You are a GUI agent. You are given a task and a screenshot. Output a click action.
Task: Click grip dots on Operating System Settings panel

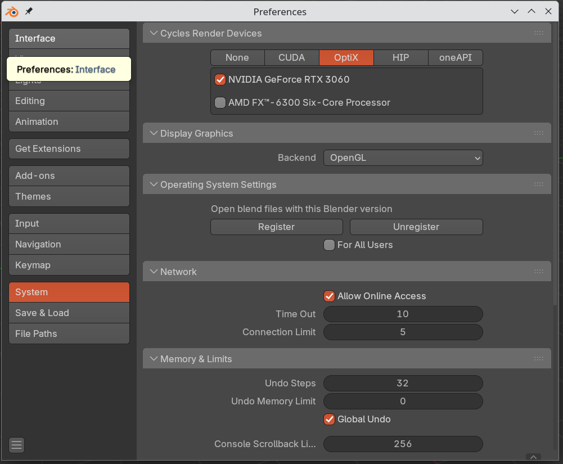pyautogui.click(x=539, y=184)
